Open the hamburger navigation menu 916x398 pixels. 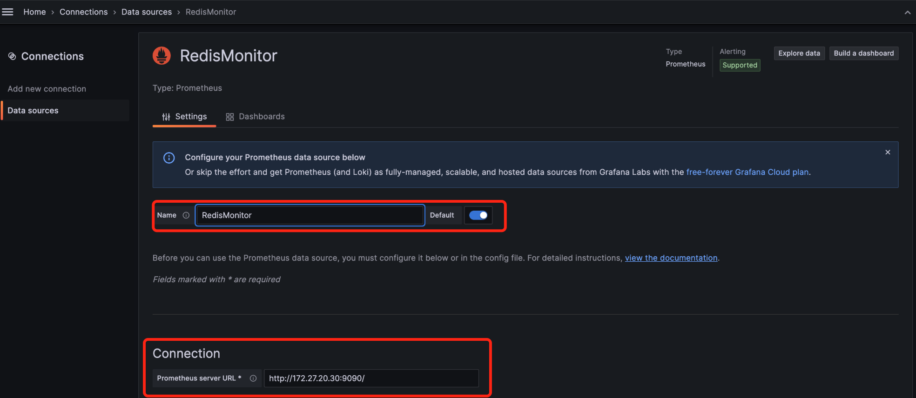click(8, 12)
